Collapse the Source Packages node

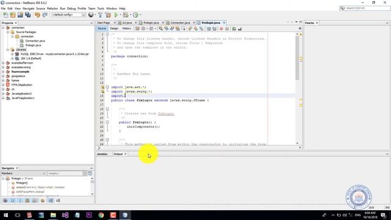point(8,32)
